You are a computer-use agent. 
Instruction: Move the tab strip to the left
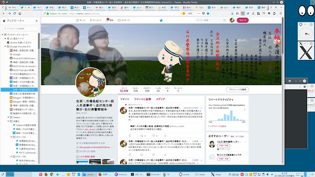click(3, 7)
